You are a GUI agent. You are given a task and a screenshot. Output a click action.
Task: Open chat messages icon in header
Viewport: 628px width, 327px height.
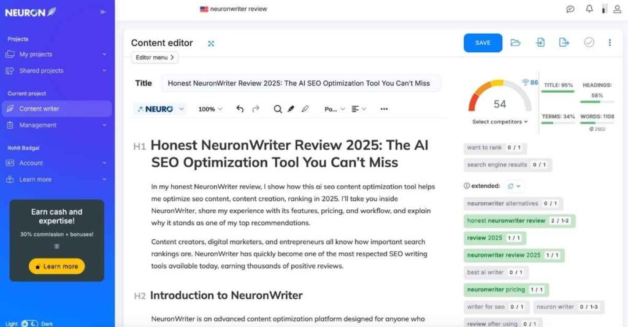(570, 9)
